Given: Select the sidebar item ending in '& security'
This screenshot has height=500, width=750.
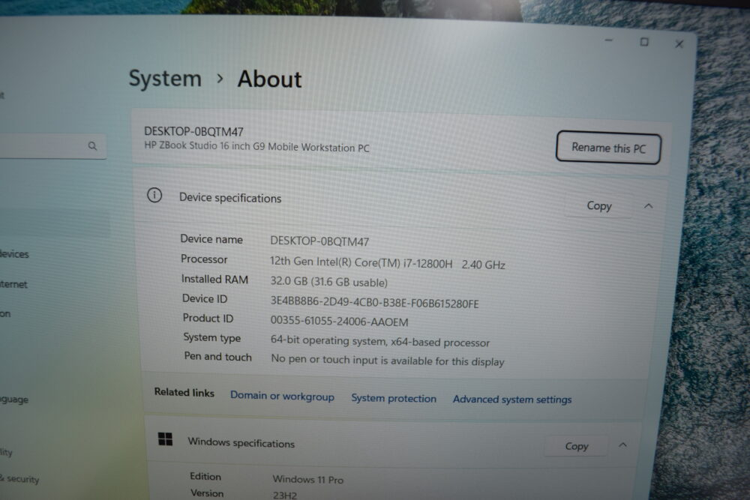Looking at the screenshot, I should (x=20, y=478).
